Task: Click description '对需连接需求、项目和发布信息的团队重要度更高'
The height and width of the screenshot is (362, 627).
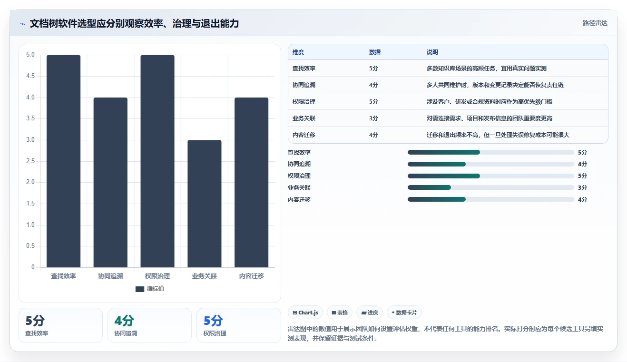Action: coord(490,118)
